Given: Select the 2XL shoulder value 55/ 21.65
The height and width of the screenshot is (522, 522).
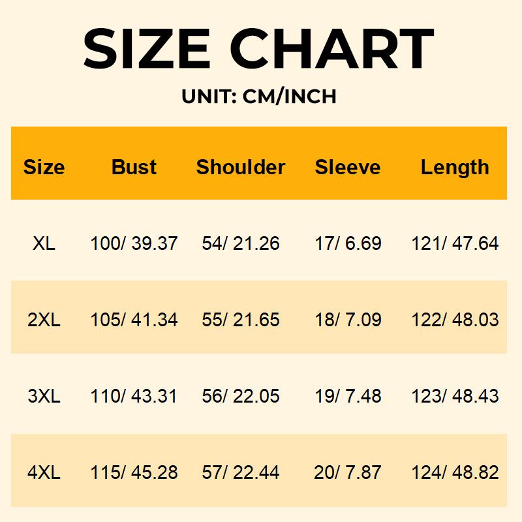Looking at the screenshot, I should (241, 320).
